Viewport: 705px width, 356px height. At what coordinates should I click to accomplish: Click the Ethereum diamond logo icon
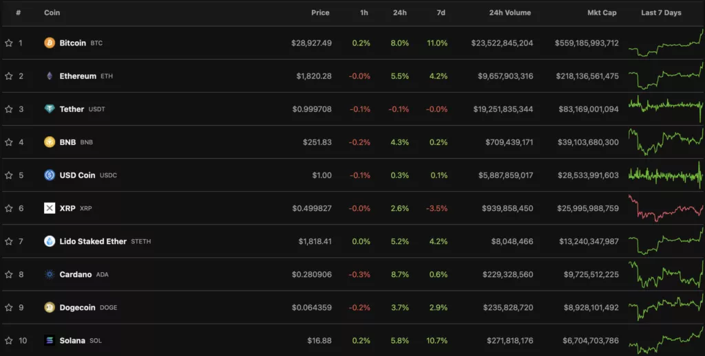pyautogui.click(x=50, y=76)
